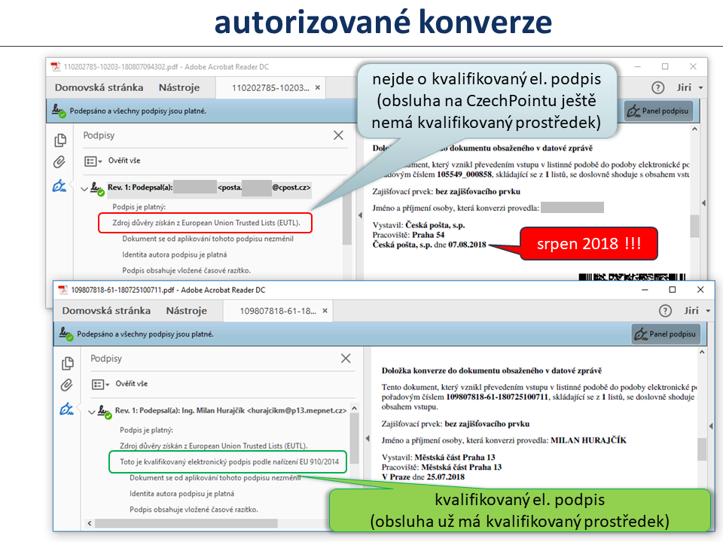Open Jiri account dropdown in lower window
The image size is (723, 542).
pos(697,311)
